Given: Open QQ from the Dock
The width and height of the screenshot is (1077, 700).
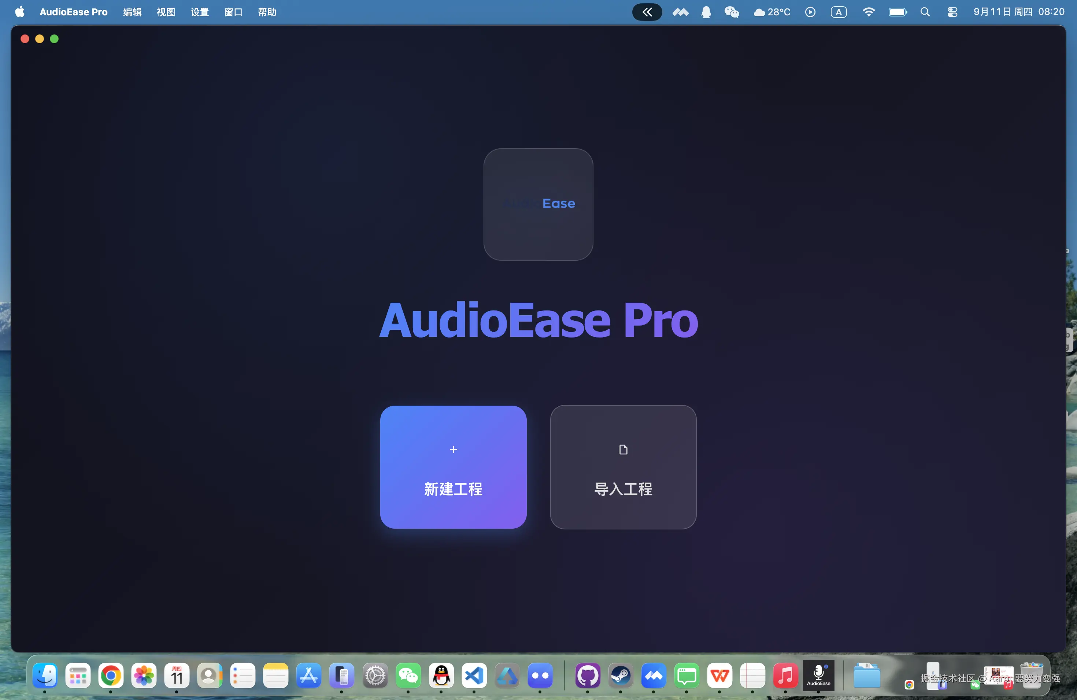Looking at the screenshot, I should tap(441, 675).
